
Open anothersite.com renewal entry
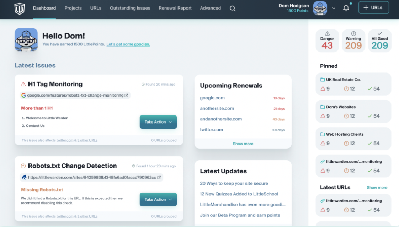click(217, 109)
